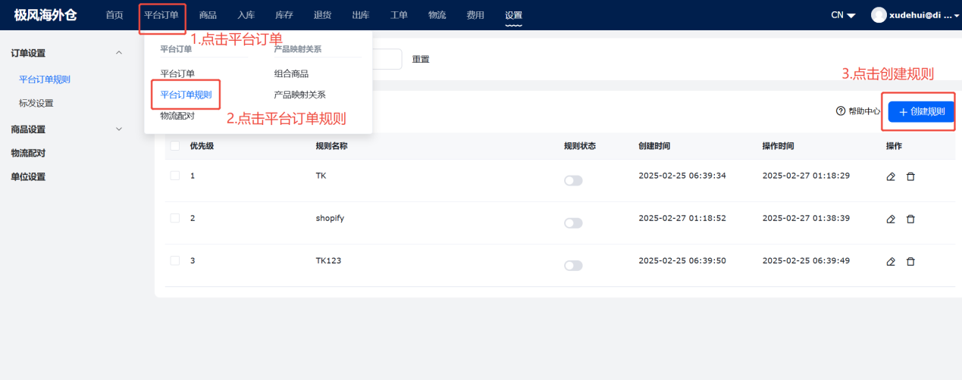The image size is (962, 380).
Task: Open the 设置 top menu
Action: click(513, 15)
